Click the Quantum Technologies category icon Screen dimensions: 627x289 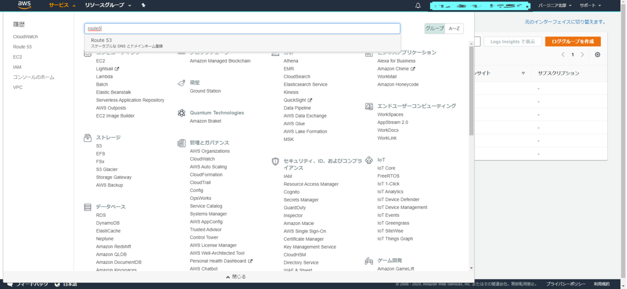coord(181,113)
